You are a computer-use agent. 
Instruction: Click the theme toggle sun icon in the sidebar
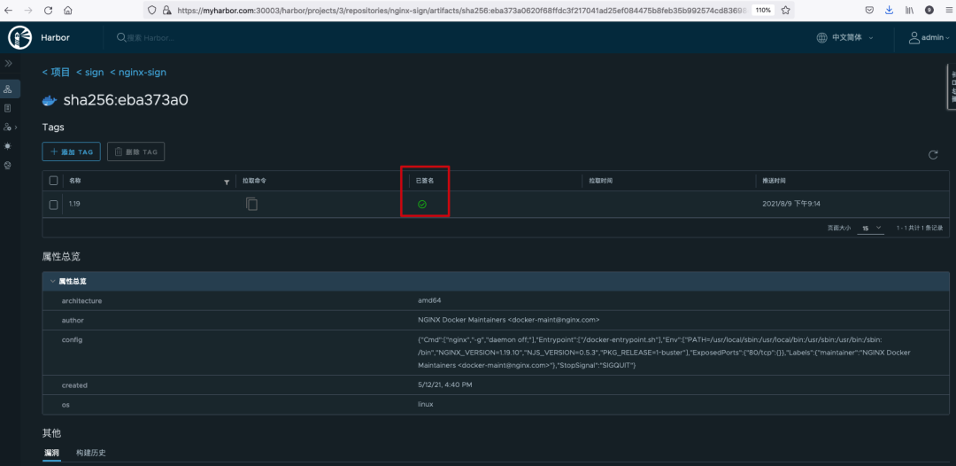tap(8, 146)
